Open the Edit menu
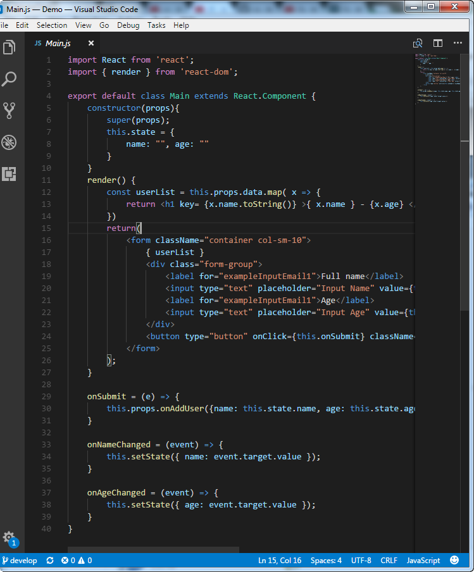The height and width of the screenshot is (572, 474). tap(22, 25)
